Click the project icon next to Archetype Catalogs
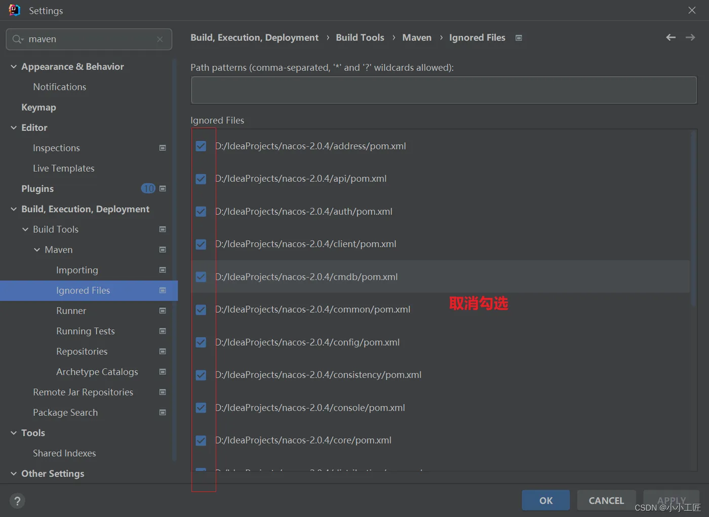 tap(163, 372)
